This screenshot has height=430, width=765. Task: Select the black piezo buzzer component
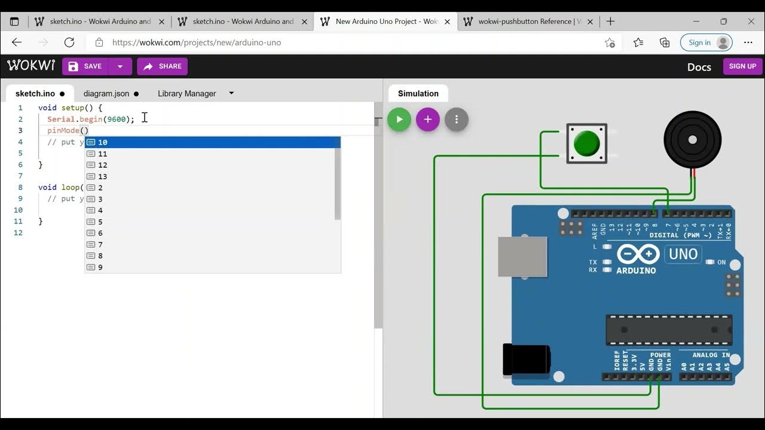[693, 140]
